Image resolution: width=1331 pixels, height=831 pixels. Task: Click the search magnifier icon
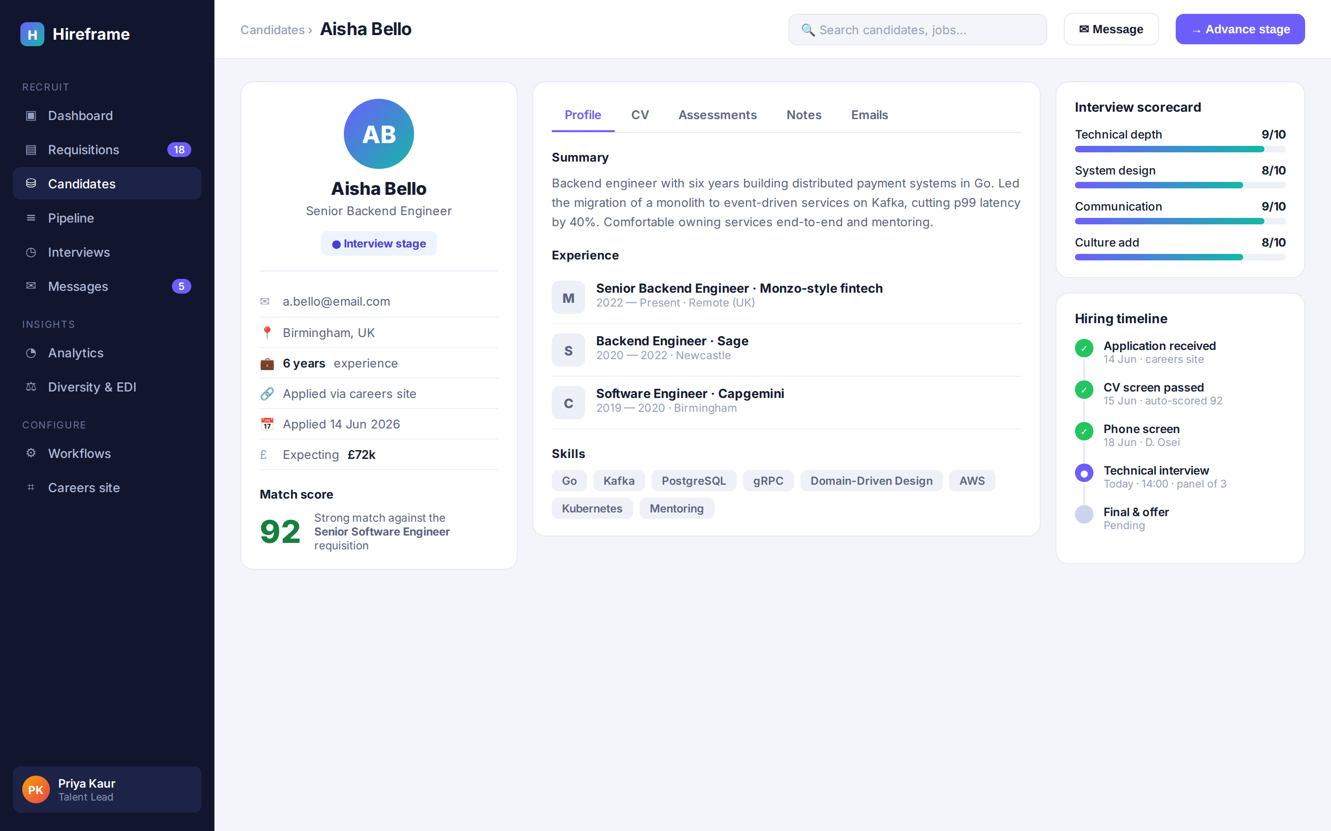coord(807,30)
